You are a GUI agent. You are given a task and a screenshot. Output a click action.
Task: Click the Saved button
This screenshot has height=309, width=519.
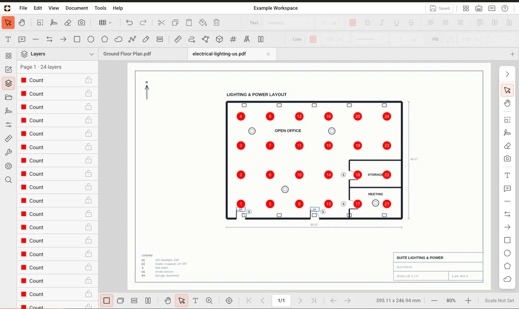point(440,8)
